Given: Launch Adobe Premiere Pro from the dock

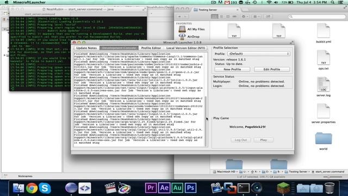Looking at the screenshot, I should (x=151, y=188).
